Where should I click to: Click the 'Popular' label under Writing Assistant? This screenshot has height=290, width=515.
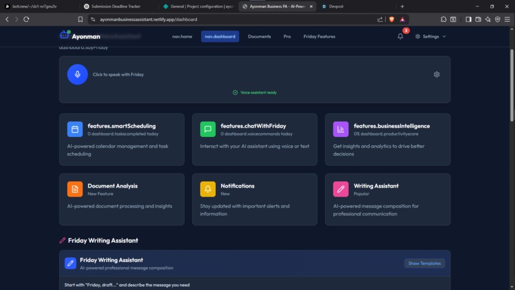click(361, 194)
